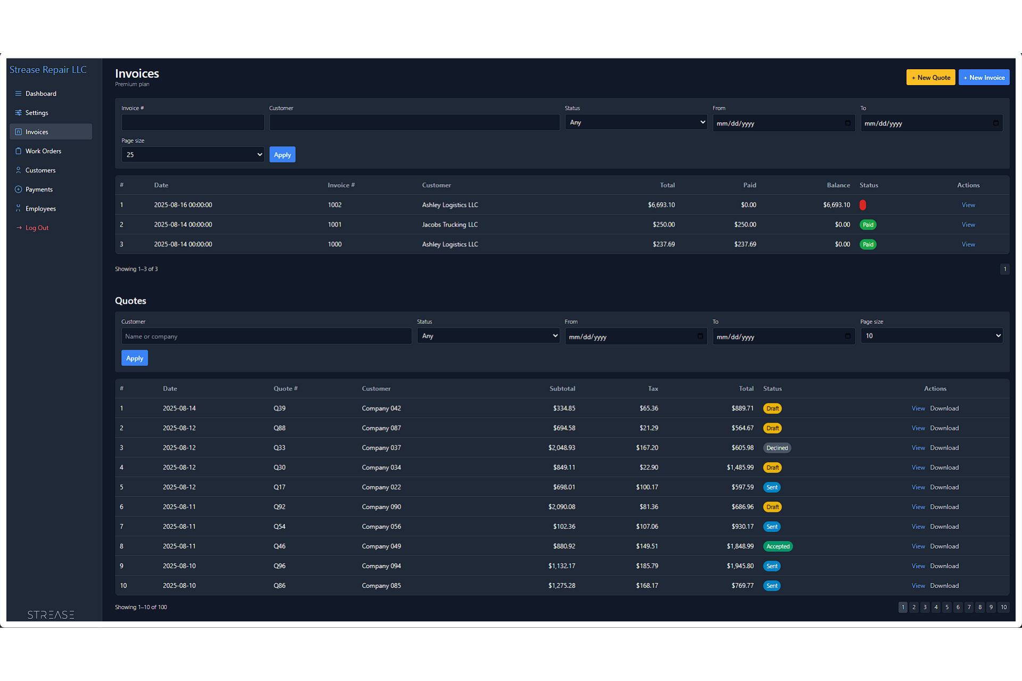The height and width of the screenshot is (681, 1022).
Task: Go to quotes page 5
Action: pyautogui.click(x=947, y=607)
